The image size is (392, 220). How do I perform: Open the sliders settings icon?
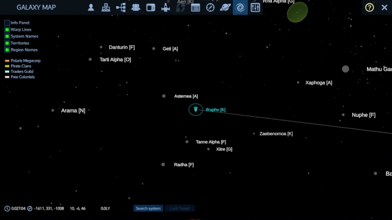pyautogui.click(x=255, y=7)
